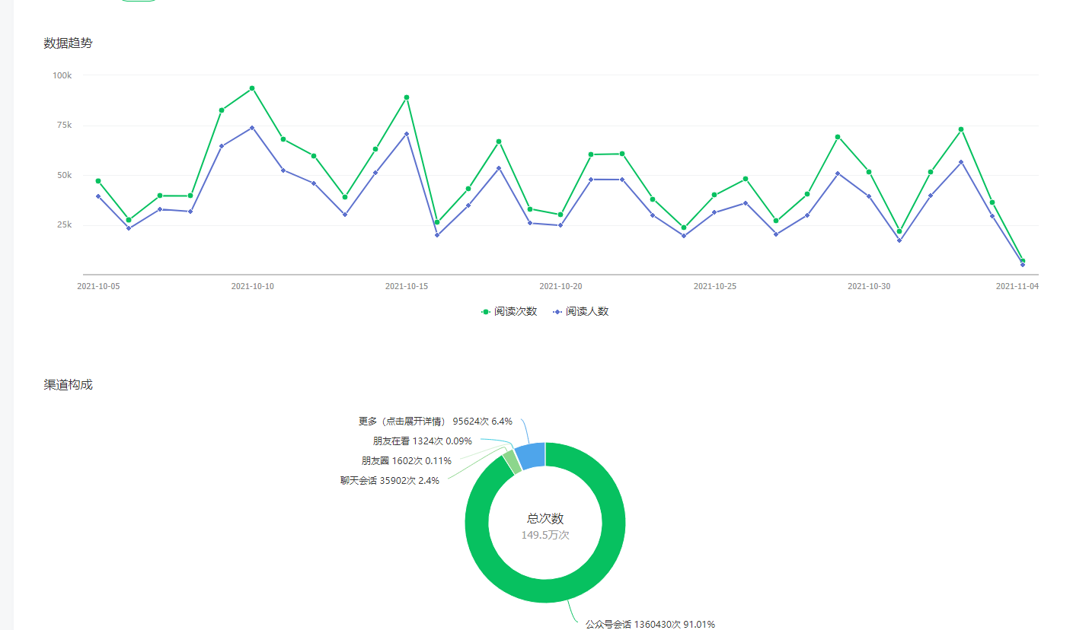The image size is (1073, 630).
Task: Select the light green 聊天会话 donut segment
Action: pyautogui.click(x=512, y=462)
